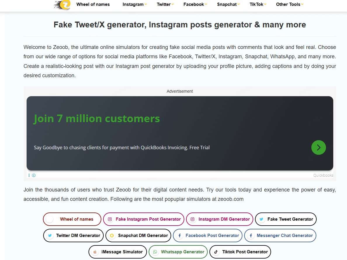Expand the Twitter dropdown in navigation
Viewport: 347px width, 260px height.
pos(165,4)
